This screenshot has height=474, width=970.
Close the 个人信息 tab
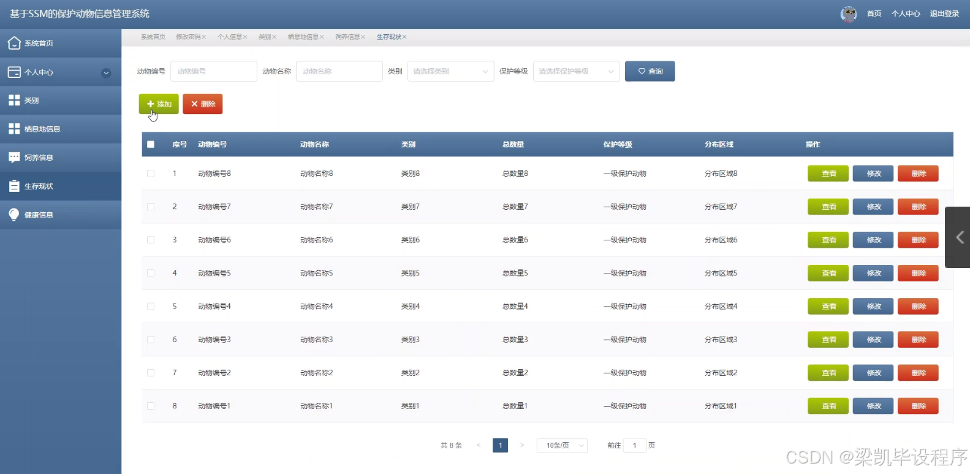(x=245, y=37)
